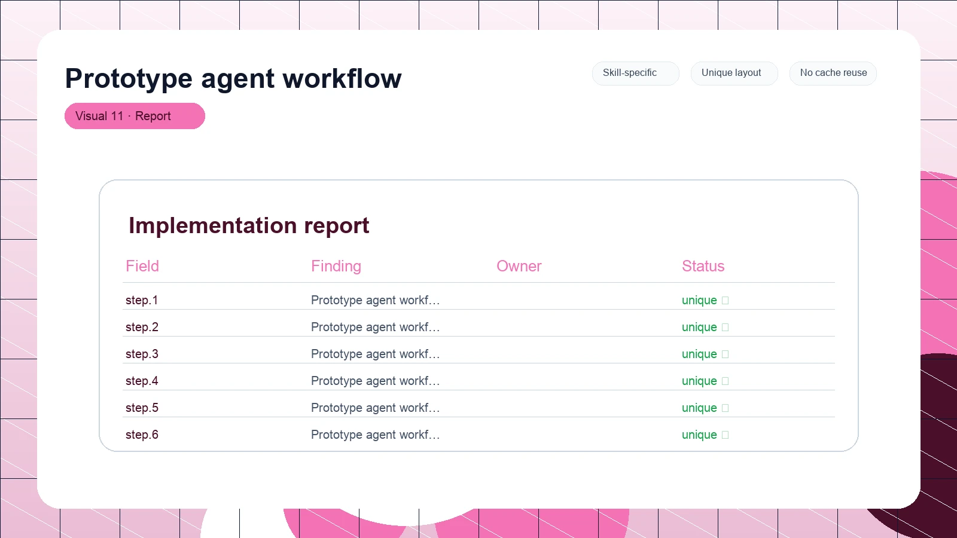The height and width of the screenshot is (538, 957).
Task: Click the small square icon in step.6 row
Action: (x=726, y=435)
